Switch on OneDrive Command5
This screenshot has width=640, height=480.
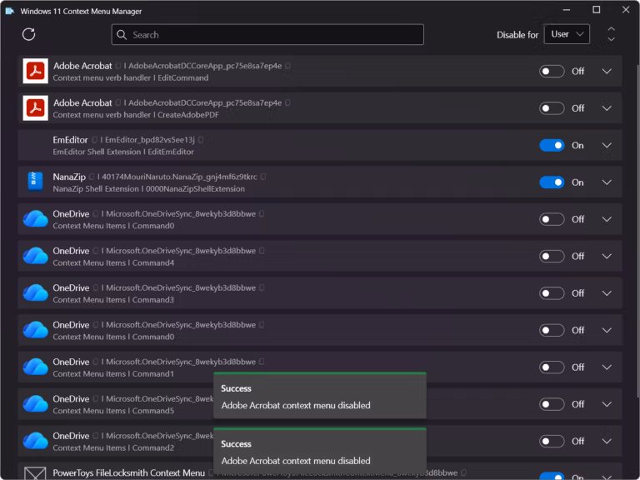click(x=552, y=404)
